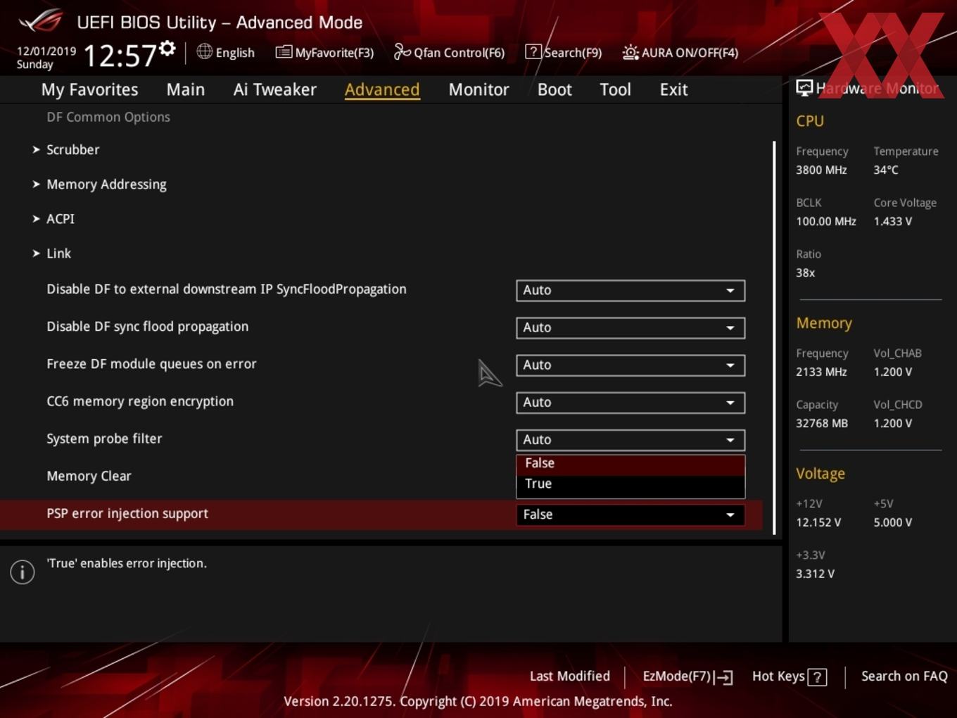Switch to Boot tab
The image size is (957, 718).
[554, 89]
